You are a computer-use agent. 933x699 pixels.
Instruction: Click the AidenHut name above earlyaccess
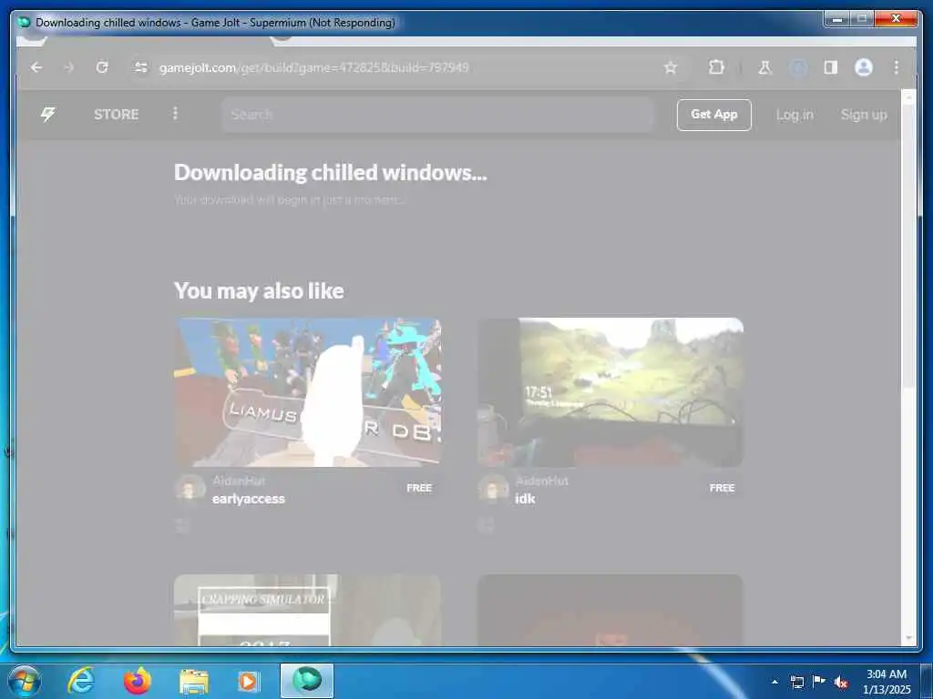coord(239,481)
